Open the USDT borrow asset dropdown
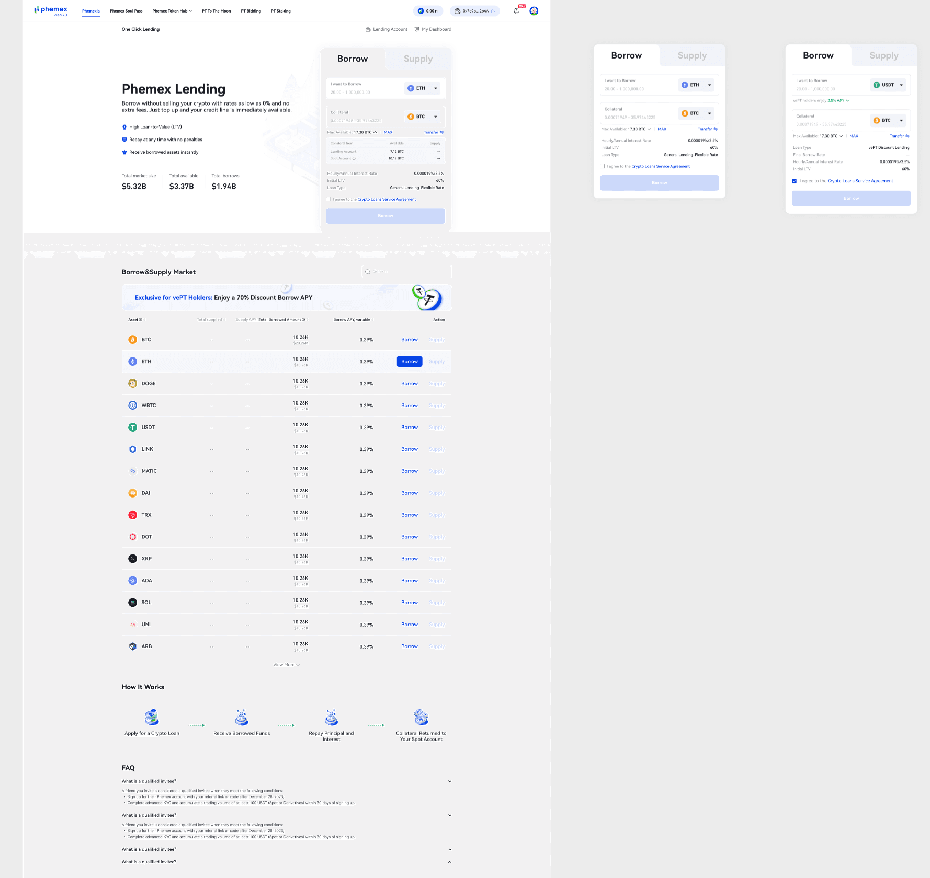The image size is (930, 878). tap(888, 85)
